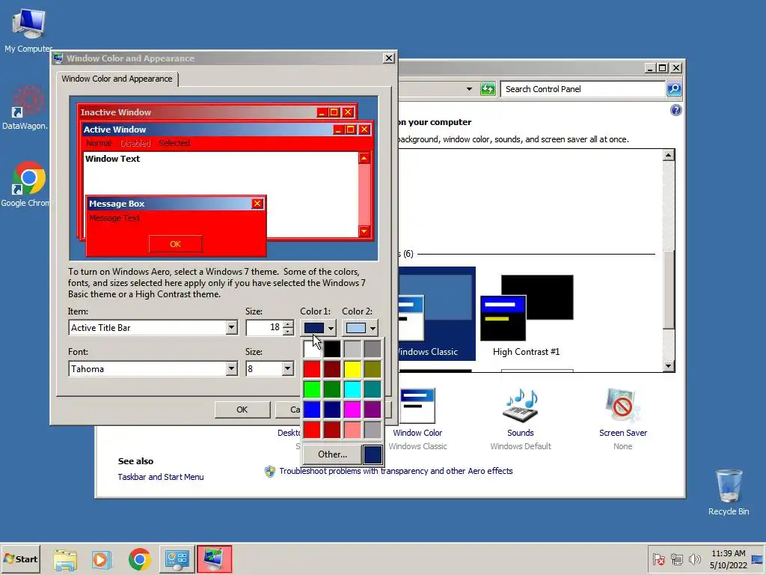Click the preview scrollbar down arrow

tap(364, 231)
